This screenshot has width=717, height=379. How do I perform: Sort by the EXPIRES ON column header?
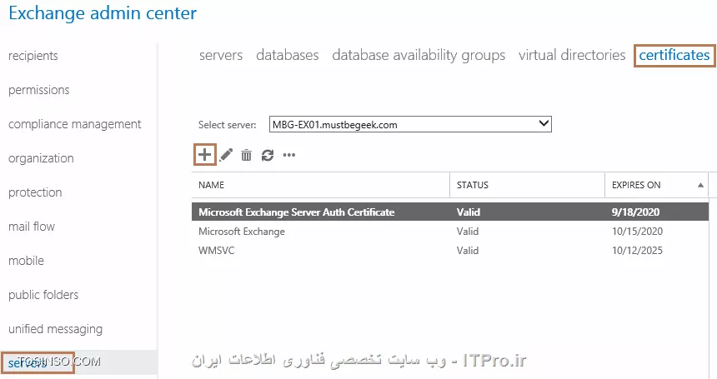tap(656, 185)
